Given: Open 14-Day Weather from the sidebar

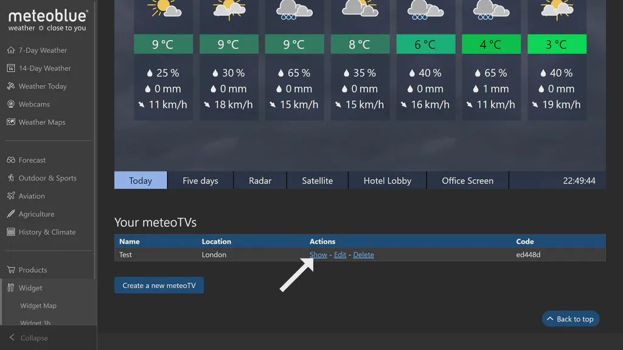Looking at the screenshot, I should pos(11,68).
